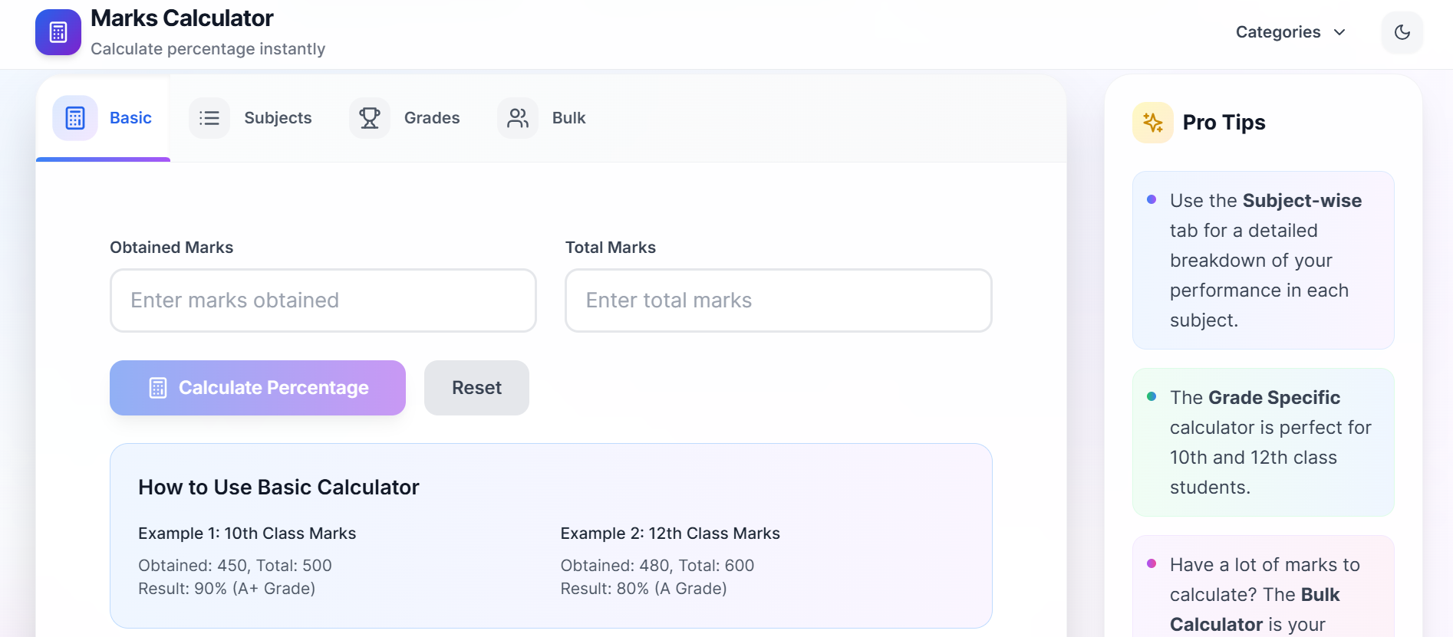Open the Bulk tab
The image size is (1453, 637).
[x=542, y=118]
